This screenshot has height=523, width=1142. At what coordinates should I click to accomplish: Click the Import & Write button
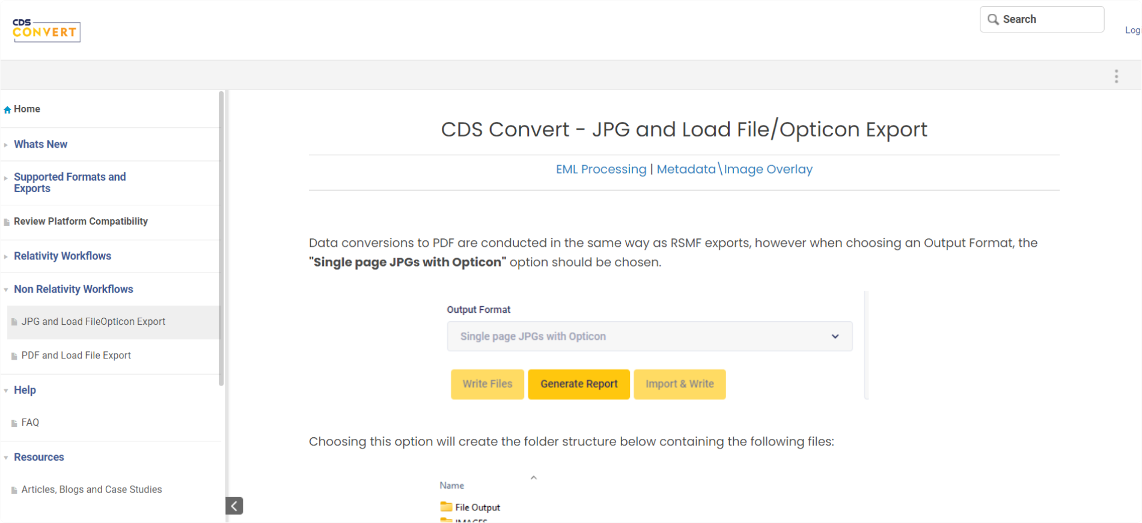pos(680,384)
